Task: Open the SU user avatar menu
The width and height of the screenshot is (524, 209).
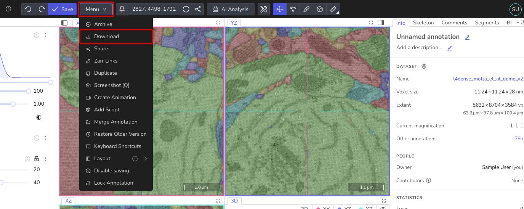Action: [x=515, y=9]
